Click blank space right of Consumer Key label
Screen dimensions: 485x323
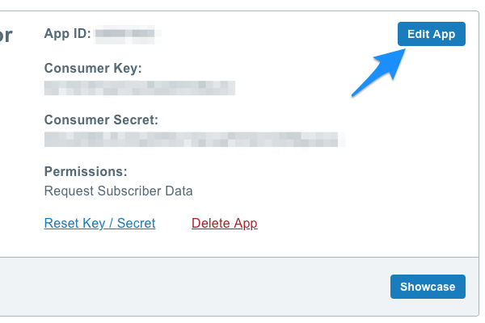pos(267,68)
